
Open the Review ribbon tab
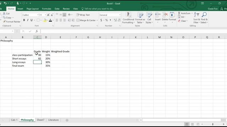tap(66, 9)
